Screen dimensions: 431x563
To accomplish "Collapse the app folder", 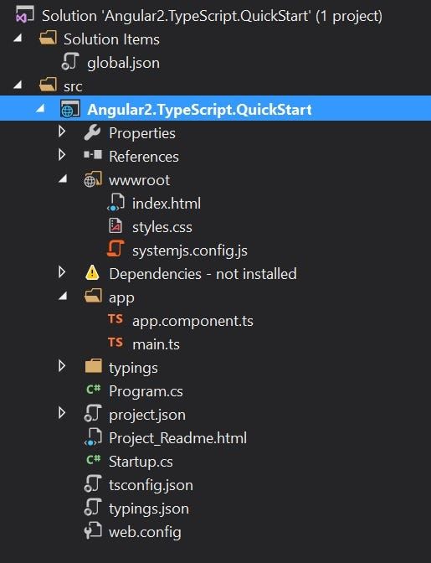I will 63,296.
